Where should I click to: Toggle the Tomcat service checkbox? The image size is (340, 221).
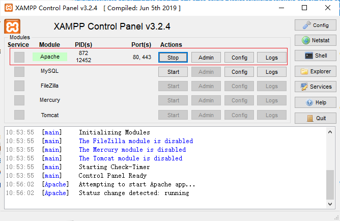(x=19, y=115)
